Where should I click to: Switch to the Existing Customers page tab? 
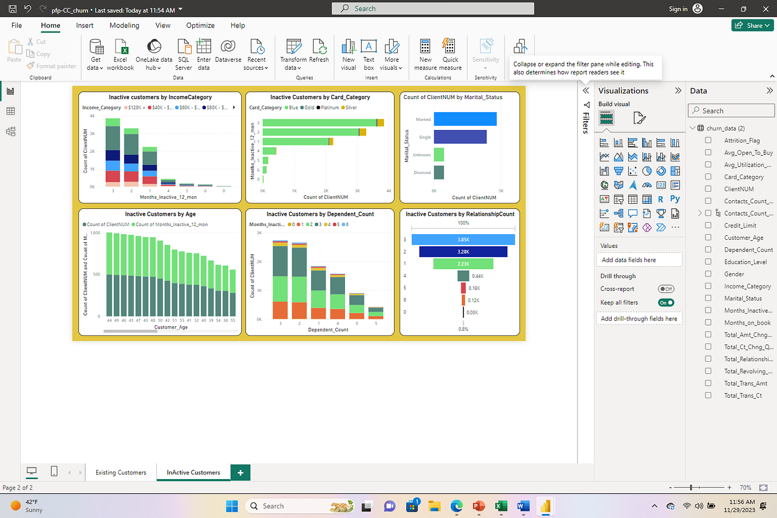pos(120,472)
